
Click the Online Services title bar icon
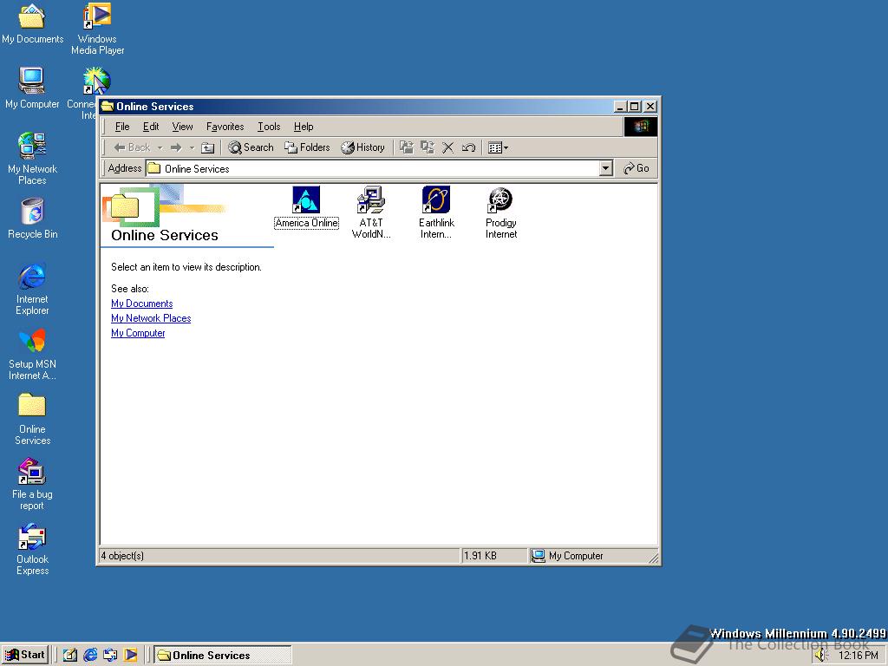pyautogui.click(x=108, y=107)
